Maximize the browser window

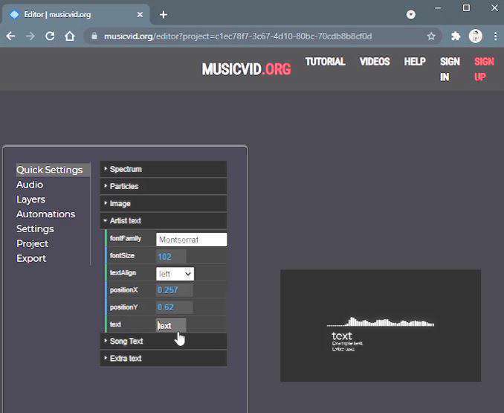point(466,8)
